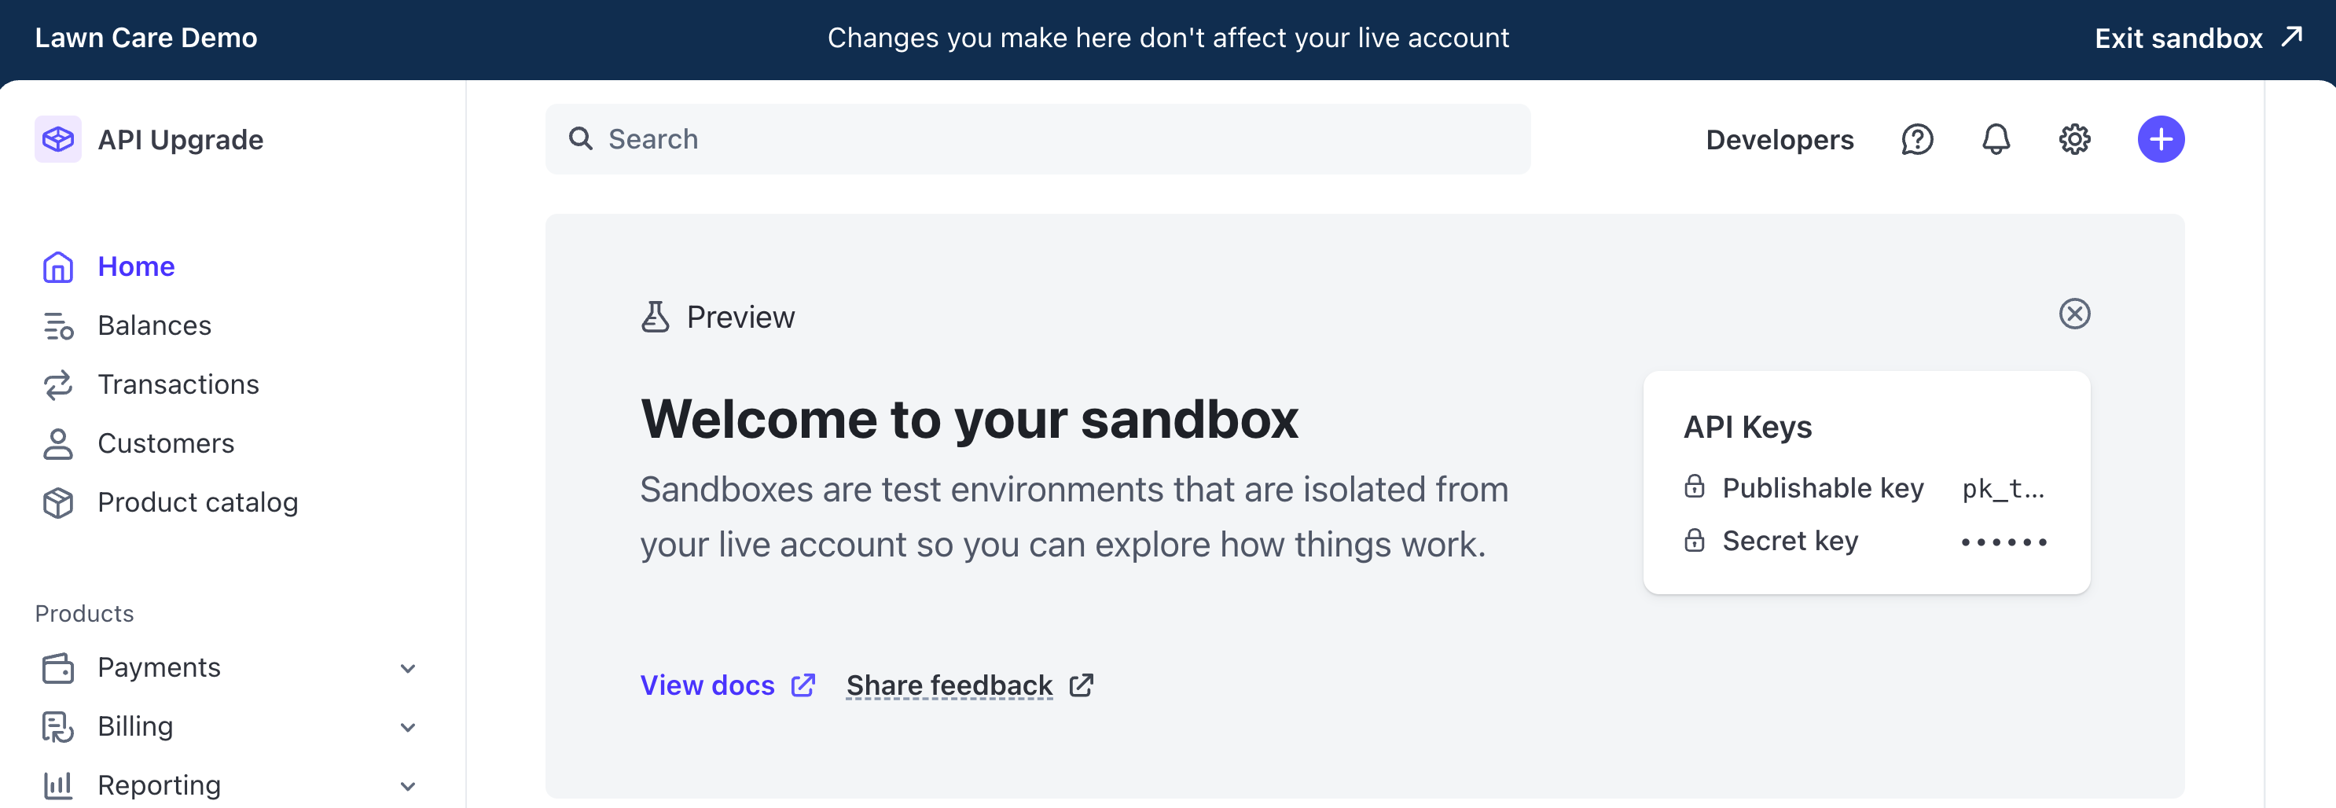Click the Search input field
Viewport: 2336px width, 808px height.
[x=1038, y=140]
